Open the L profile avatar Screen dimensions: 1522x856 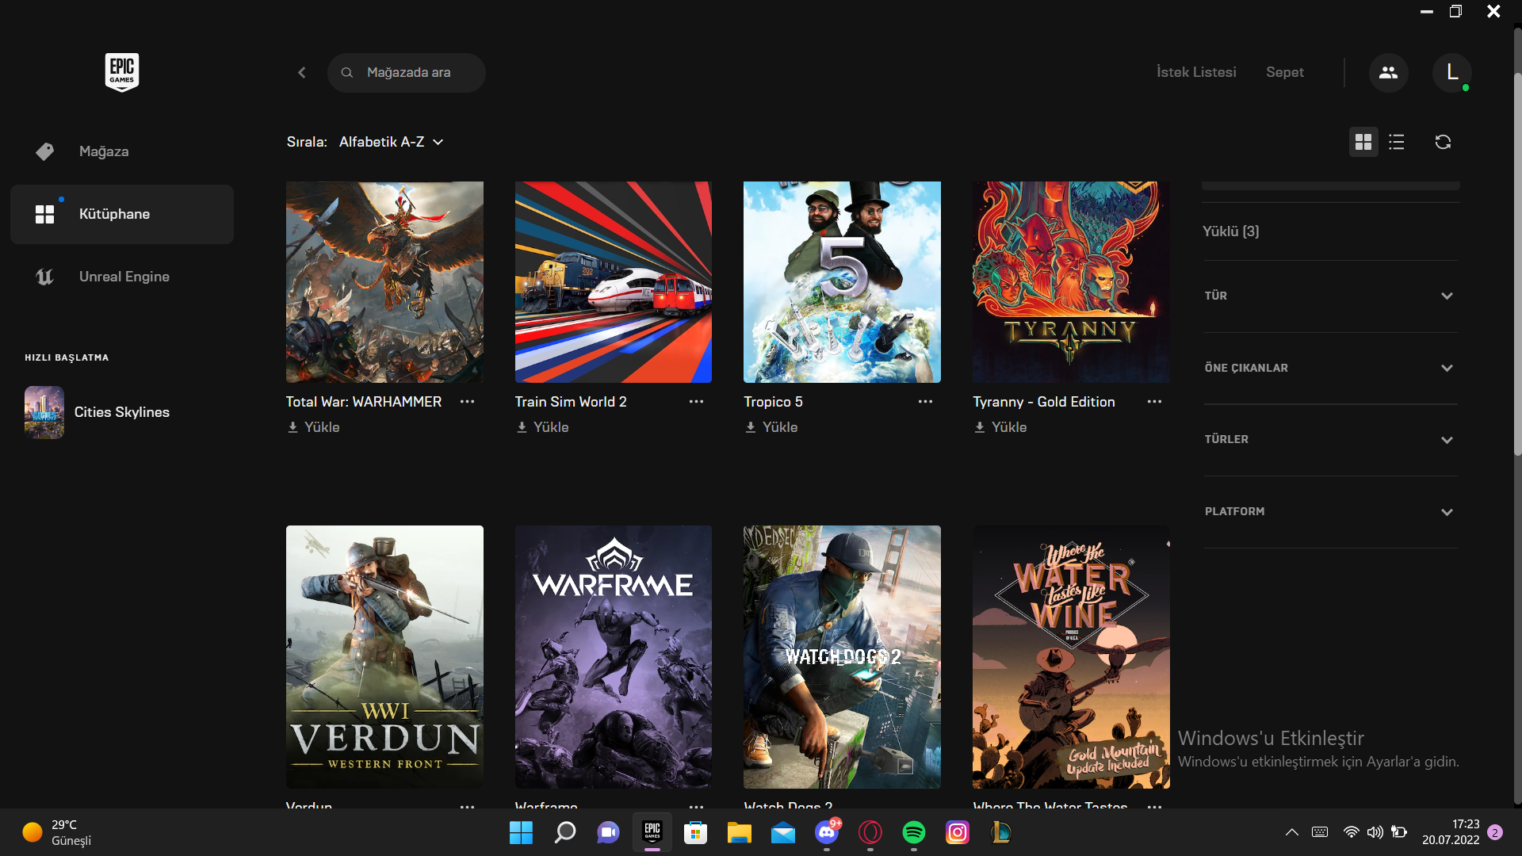[1451, 72]
